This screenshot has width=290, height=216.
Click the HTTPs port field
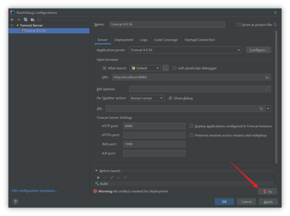coord(154,135)
